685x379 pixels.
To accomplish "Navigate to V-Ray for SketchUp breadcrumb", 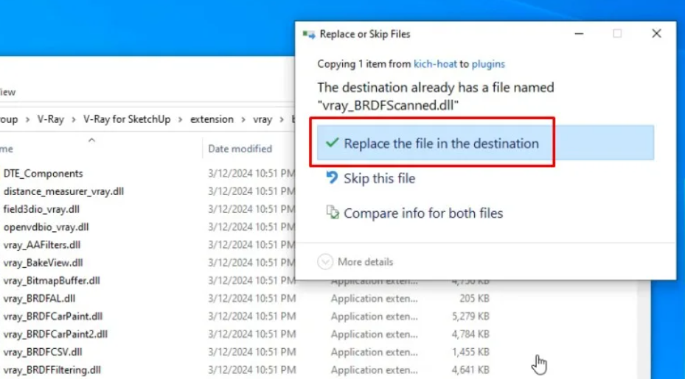I will [x=127, y=119].
